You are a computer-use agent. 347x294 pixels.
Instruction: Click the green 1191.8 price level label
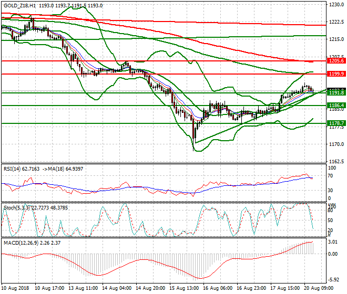click(x=335, y=92)
